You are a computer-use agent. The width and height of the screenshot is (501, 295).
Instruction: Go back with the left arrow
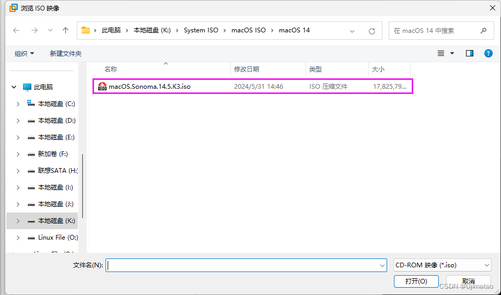pyautogui.click(x=16, y=30)
